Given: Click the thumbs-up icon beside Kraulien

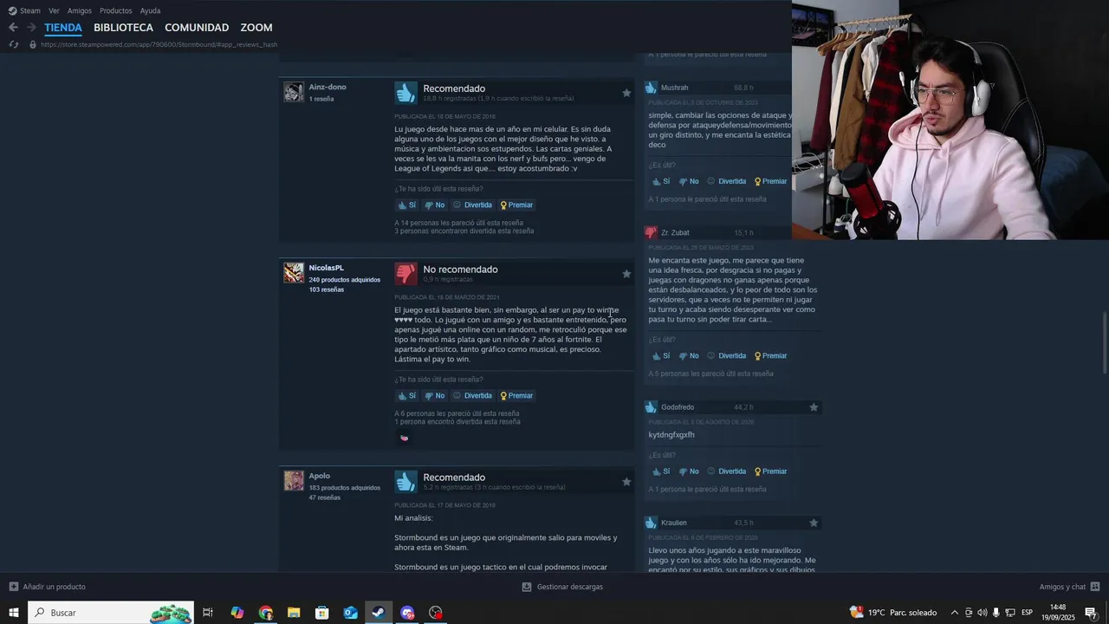Looking at the screenshot, I should (x=651, y=523).
